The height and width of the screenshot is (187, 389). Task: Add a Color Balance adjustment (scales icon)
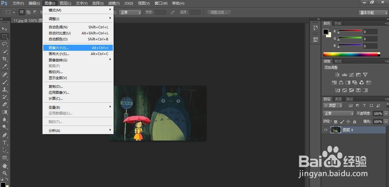click(341, 83)
